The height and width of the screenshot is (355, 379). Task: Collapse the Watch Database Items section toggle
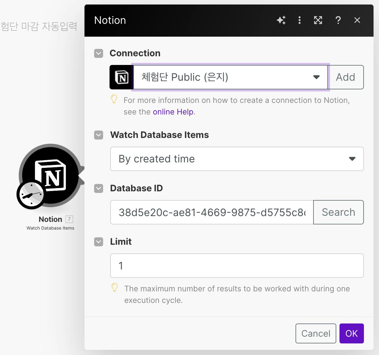pos(99,135)
